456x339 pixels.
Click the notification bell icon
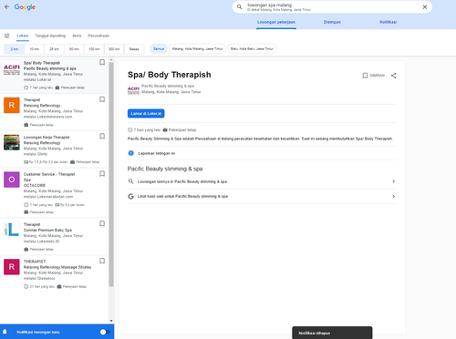[5, 332]
